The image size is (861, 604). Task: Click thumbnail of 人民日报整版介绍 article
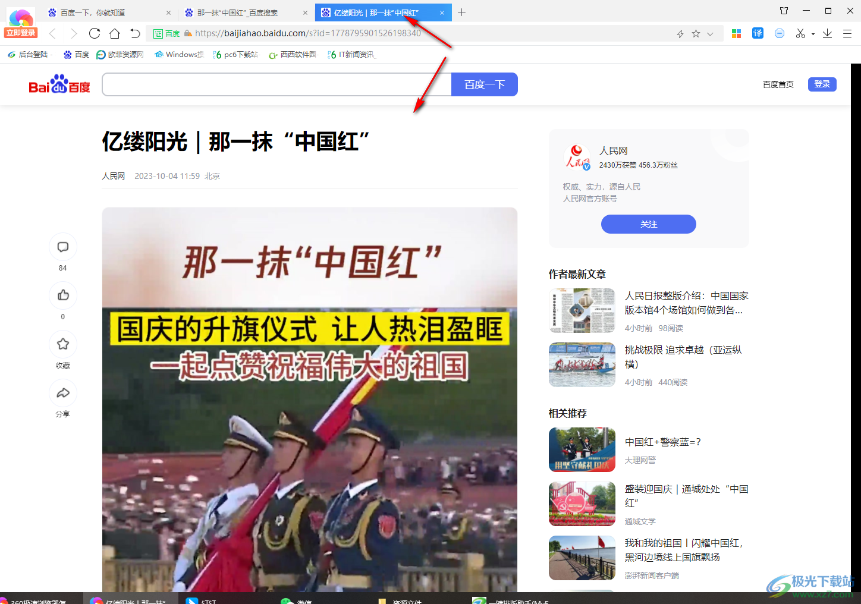pyautogui.click(x=582, y=310)
